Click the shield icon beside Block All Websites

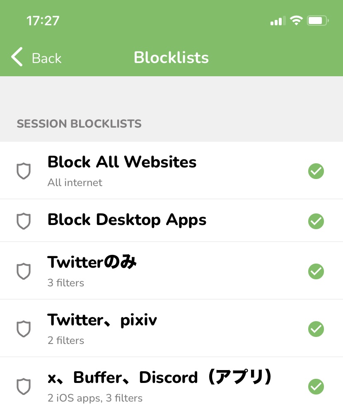pyautogui.click(x=24, y=171)
